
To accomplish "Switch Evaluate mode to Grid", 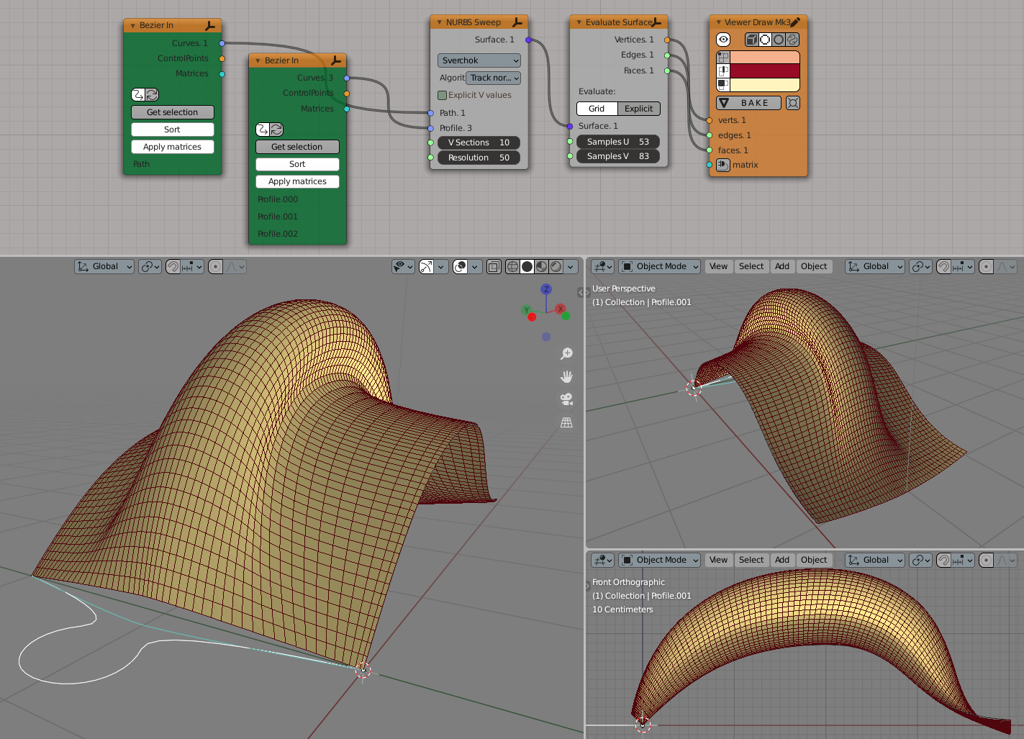I will [x=597, y=109].
